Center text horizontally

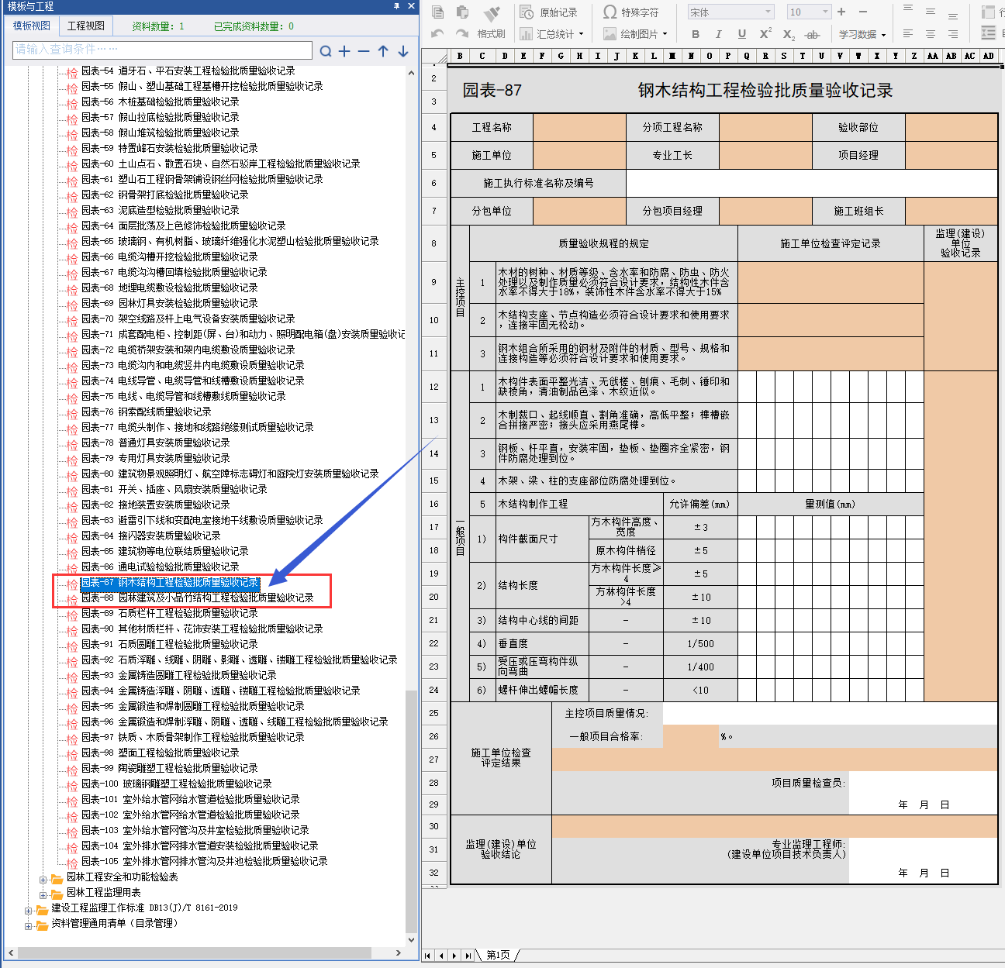931,34
